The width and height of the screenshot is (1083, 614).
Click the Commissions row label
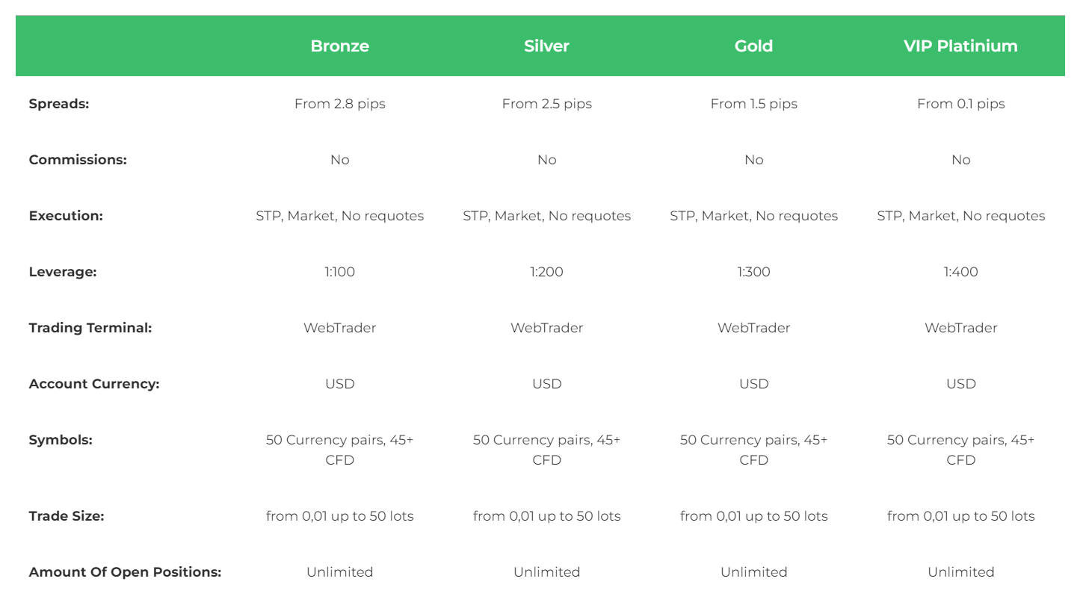78,160
